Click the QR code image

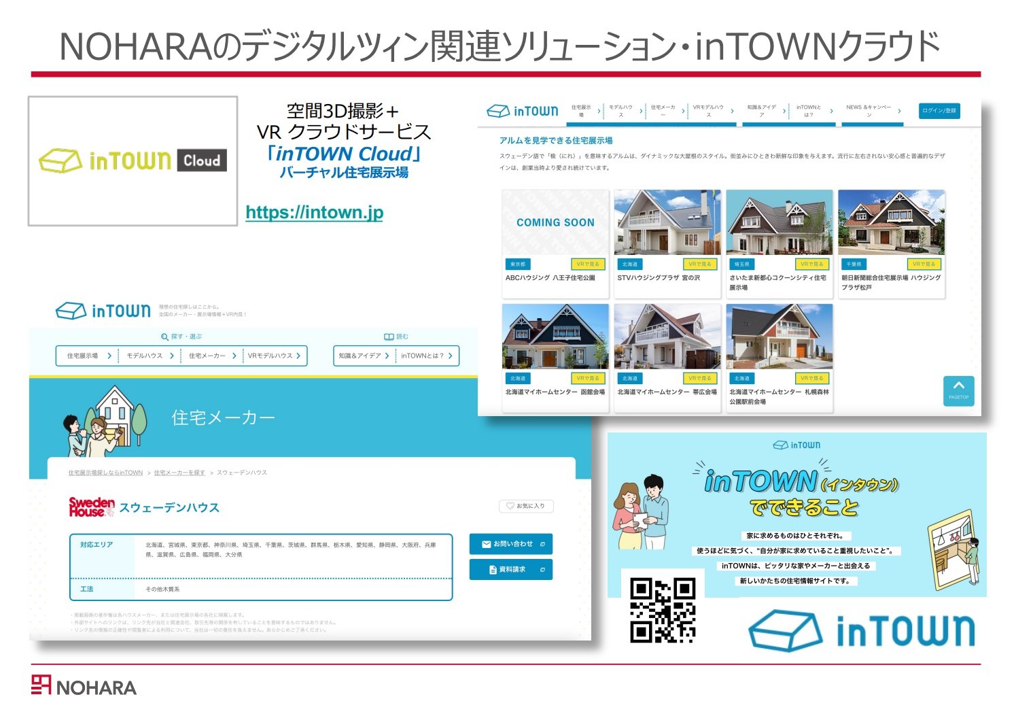click(663, 610)
